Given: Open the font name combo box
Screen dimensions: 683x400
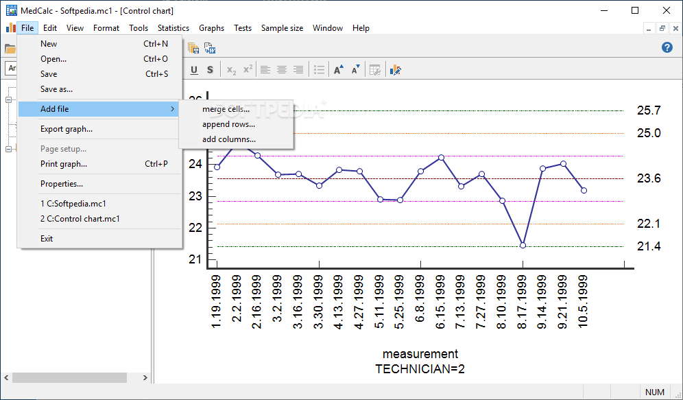Looking at the screenshot, I should tap(11, 69).
